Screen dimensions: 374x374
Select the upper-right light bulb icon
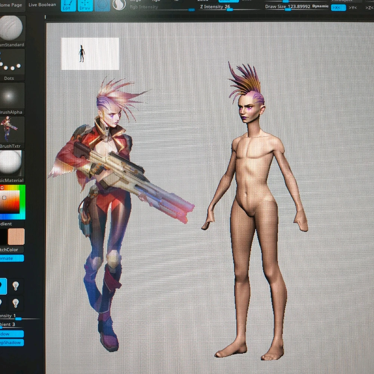point(15,286)
